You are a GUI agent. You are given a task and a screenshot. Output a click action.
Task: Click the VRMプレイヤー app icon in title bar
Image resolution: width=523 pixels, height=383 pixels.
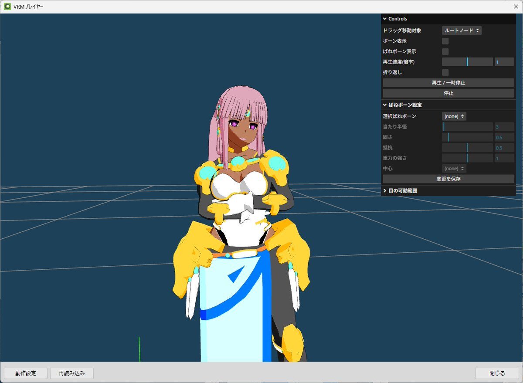[x=7, y=7]
